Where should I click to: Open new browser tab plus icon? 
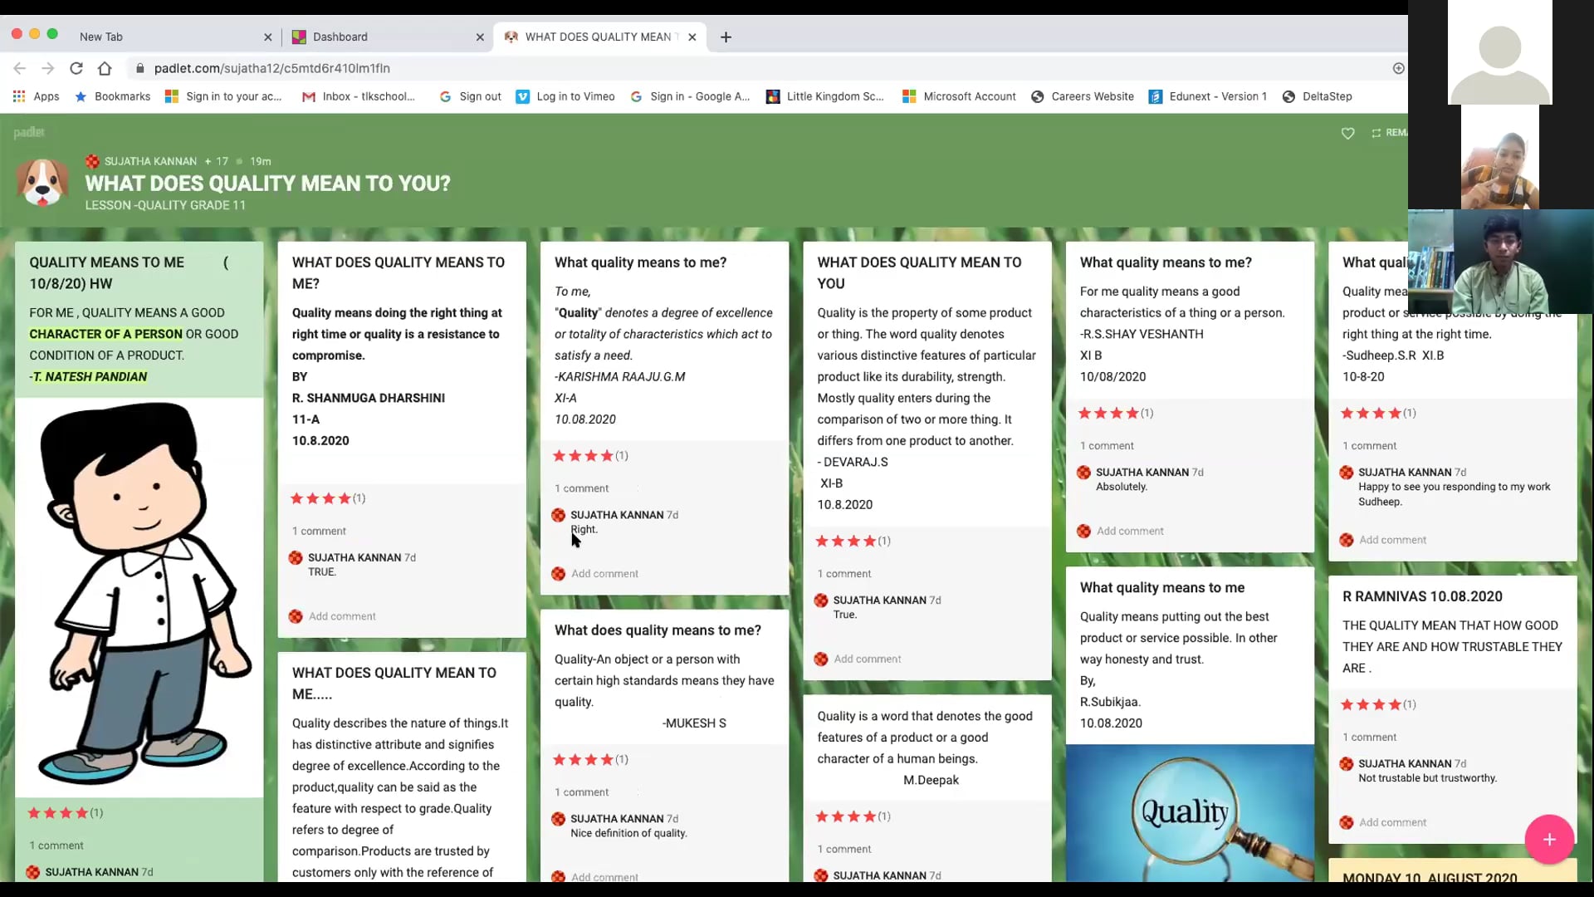pyautogui.click(x=726, y=37)
